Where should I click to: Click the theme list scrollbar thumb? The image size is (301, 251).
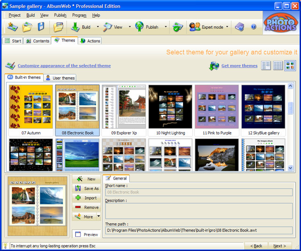pyautogui.click(x=290, y=108)
